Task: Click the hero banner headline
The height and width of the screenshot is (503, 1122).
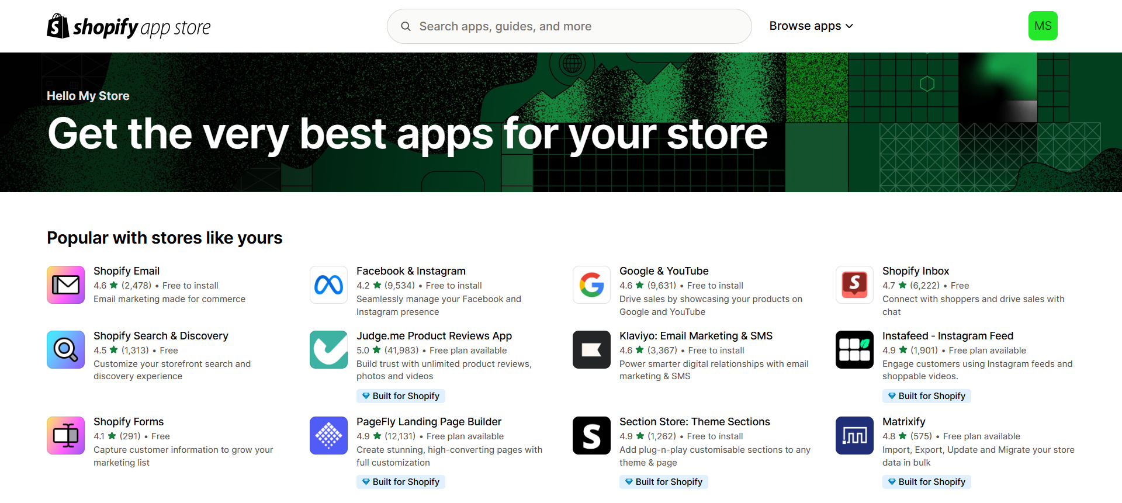Action: [x=408, y=134]
